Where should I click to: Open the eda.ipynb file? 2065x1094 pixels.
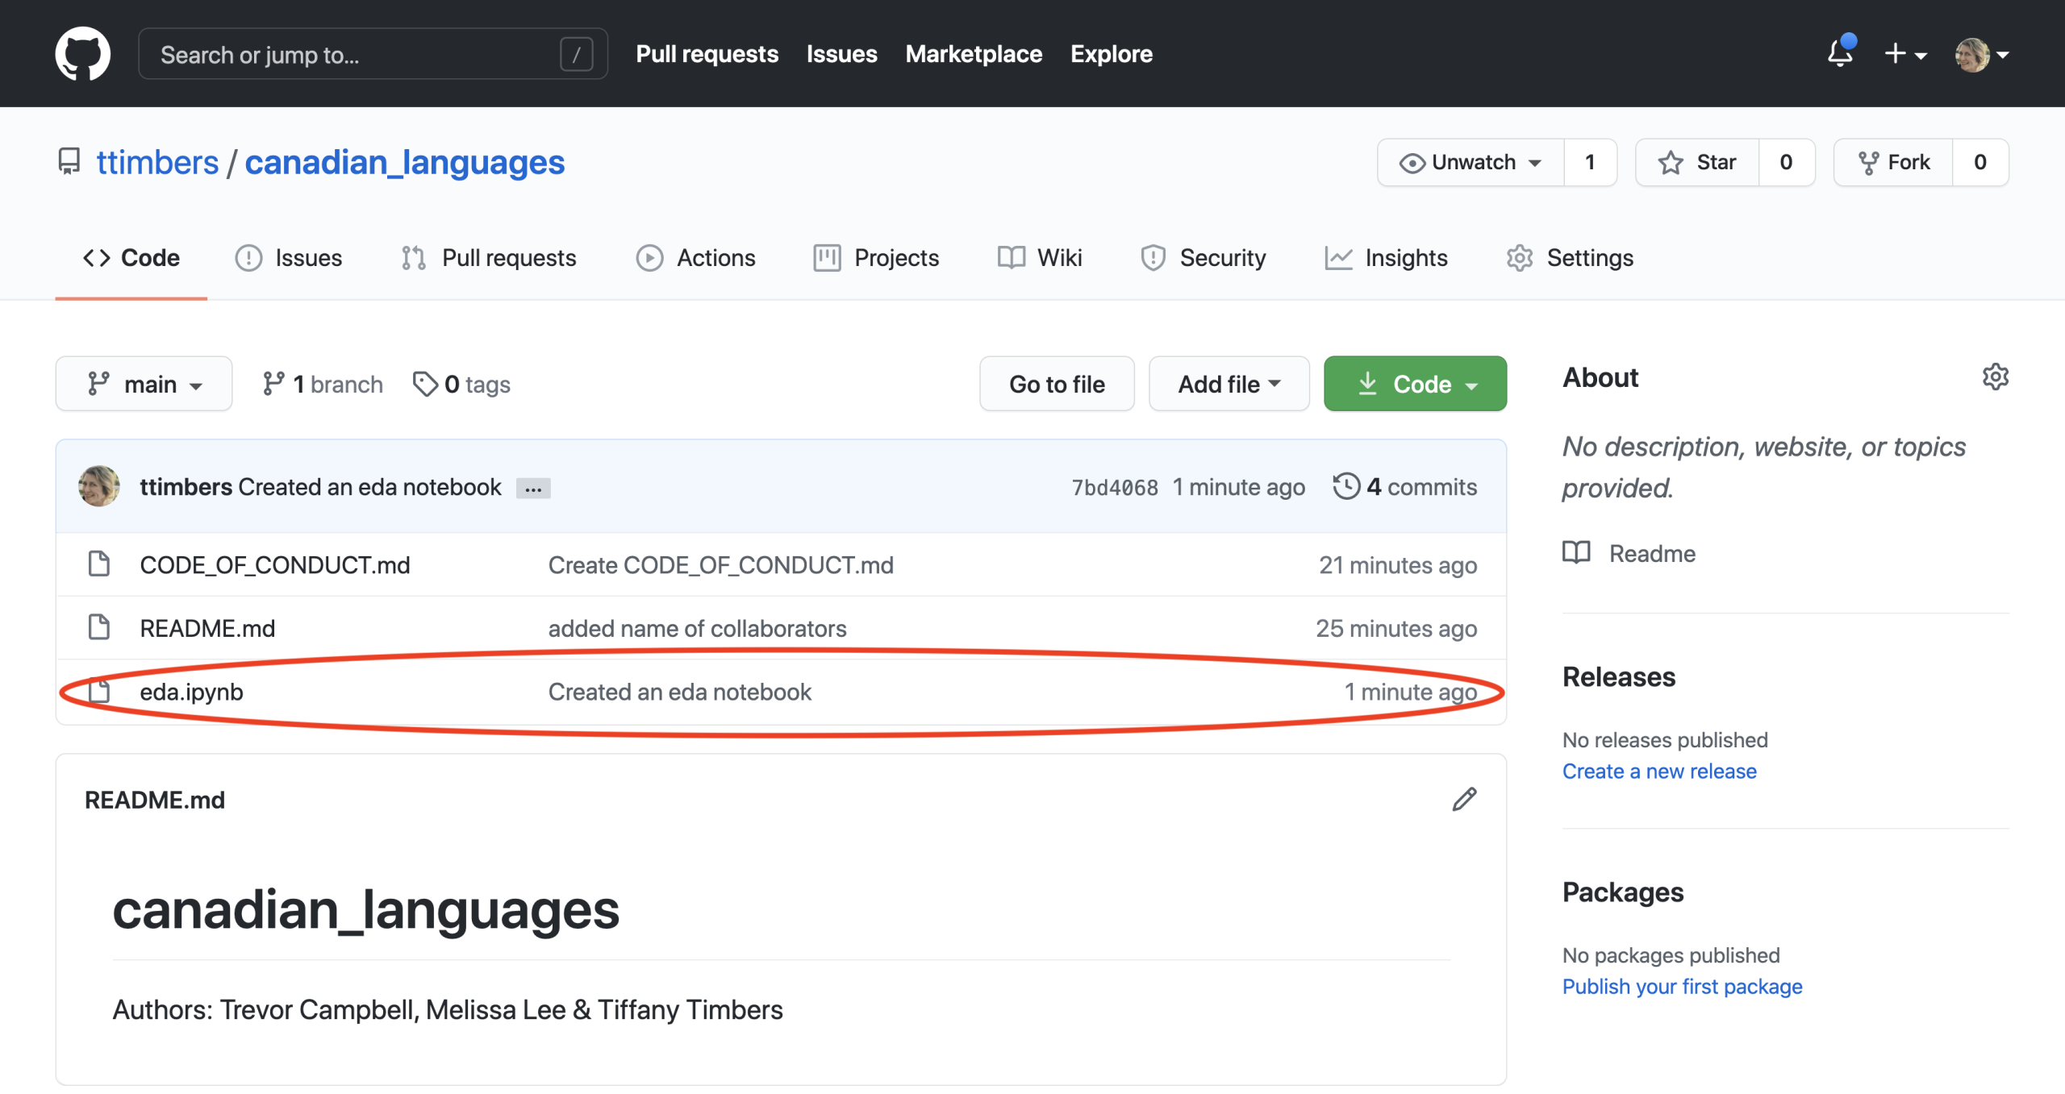pos(191,692)
